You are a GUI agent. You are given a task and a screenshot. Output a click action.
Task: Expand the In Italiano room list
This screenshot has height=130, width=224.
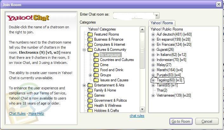(x=153, y=55)
